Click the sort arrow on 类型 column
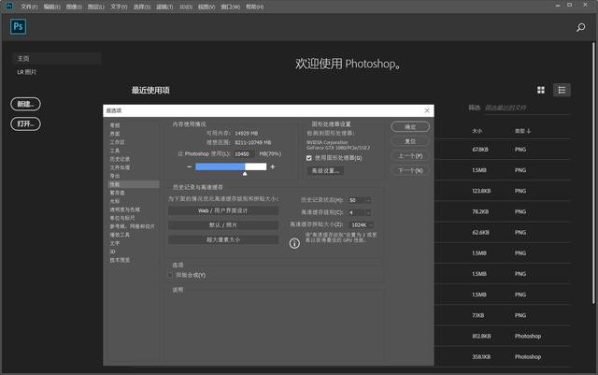This screenshot has width=598, height=375. (529, 131)
